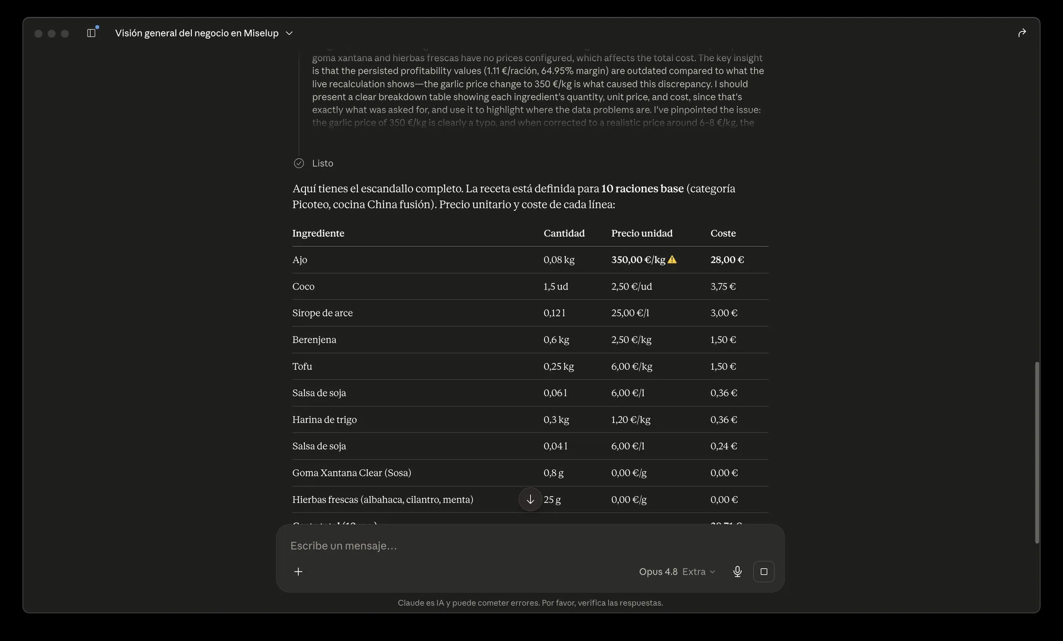This screenshot has width=1063, height=641.
Task: Click the vertical scrollbar thumb
Action: (x=1036, y=452)
